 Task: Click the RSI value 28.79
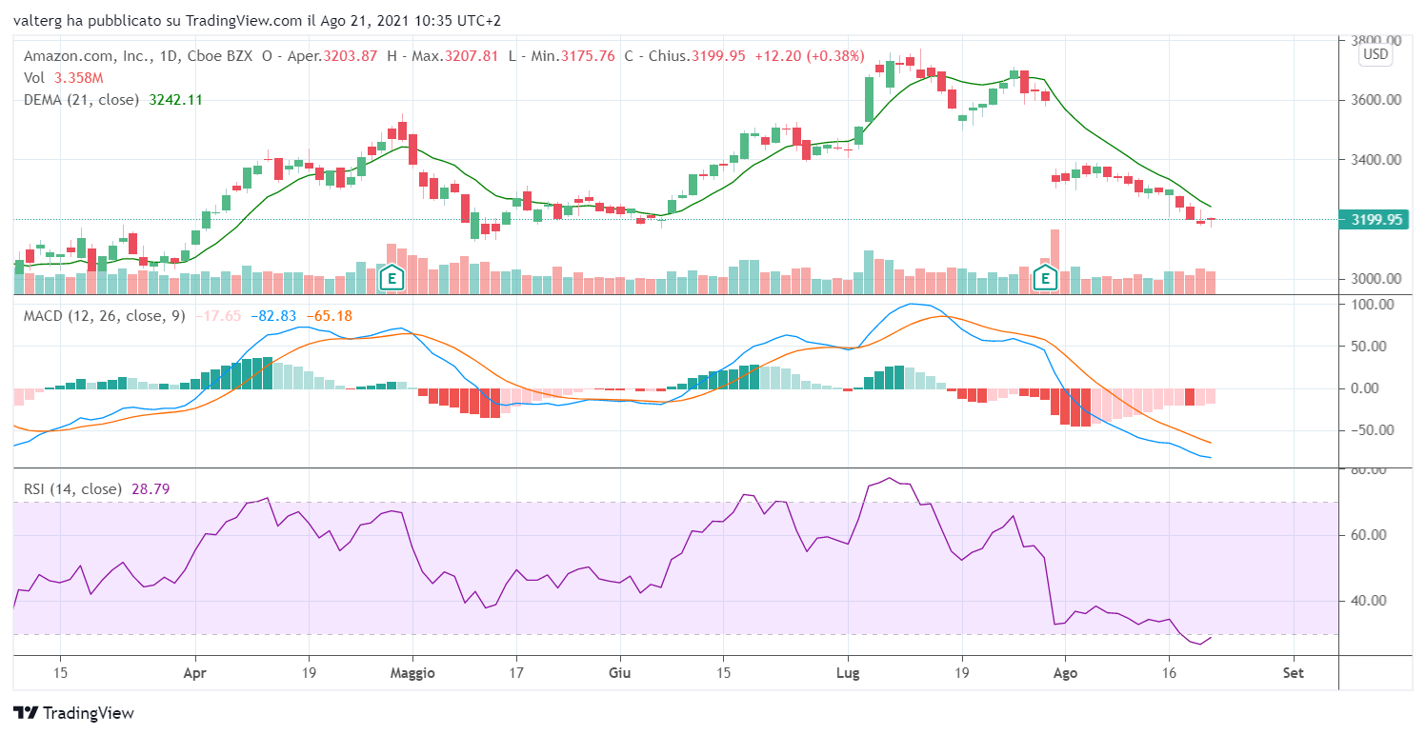150,488
